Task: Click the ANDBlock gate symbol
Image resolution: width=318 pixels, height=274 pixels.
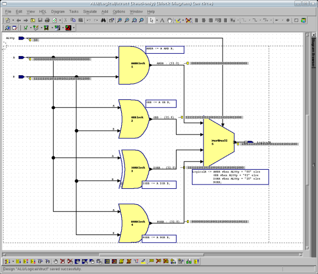Action: (x=134, y=65)
